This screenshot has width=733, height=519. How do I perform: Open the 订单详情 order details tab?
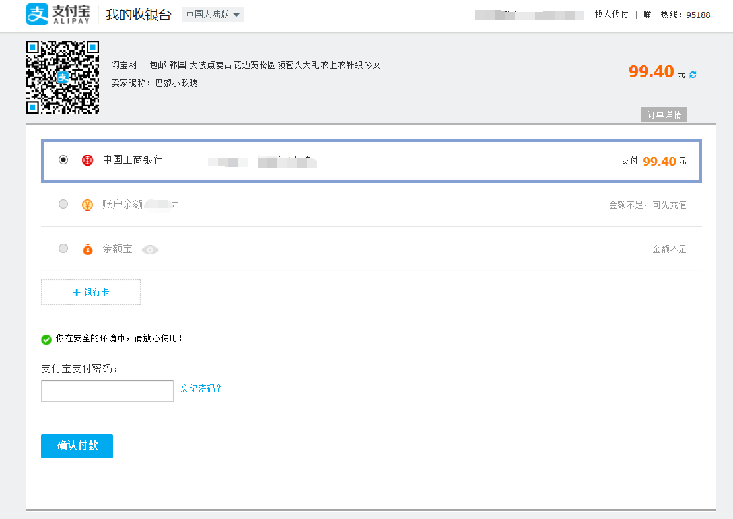click(664, 115)
